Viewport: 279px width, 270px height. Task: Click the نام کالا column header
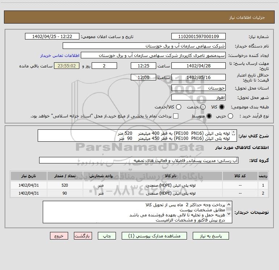click(171, 176)
